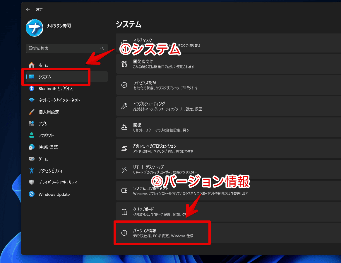The height and width of the screenshot is (263, 341).
Task: Open この PC へのプロジェクション row
Action: (229, 149)
